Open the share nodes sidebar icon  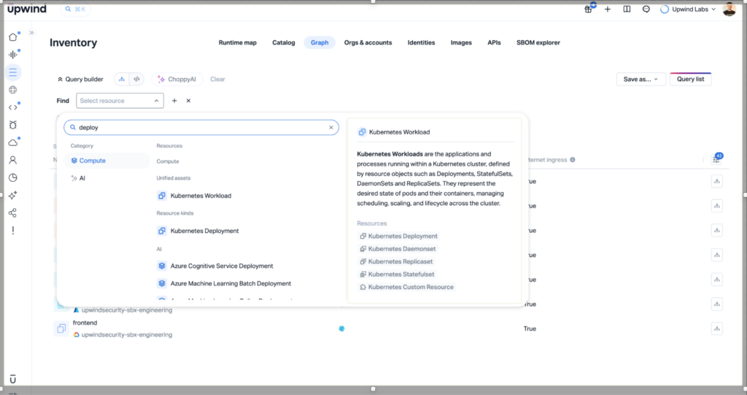[13, 212]
